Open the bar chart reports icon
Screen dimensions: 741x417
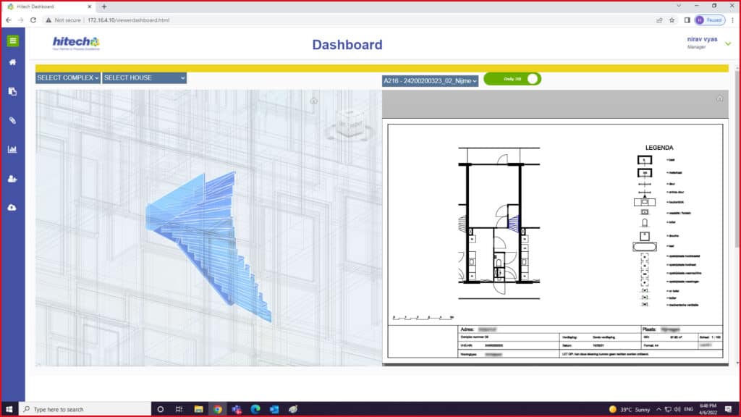(x=12, y=150)
